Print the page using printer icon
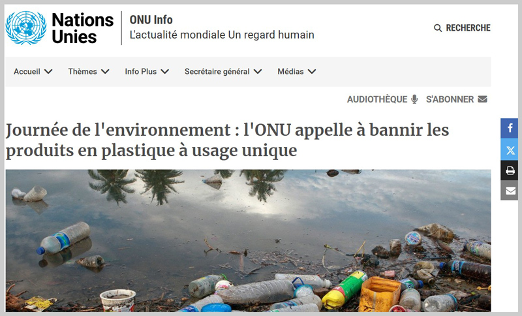This screenshot has height=316, width=522. tap(510, 170)
